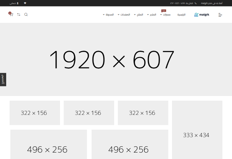Viewport: 232px width, 159px height.
Task: Open the hamburger side menu icon
Action: coord(220,15)
